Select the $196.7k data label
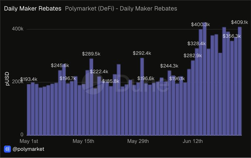Viewport: 251px width, 158px height. pyautogui.click(x=68, y=78)
